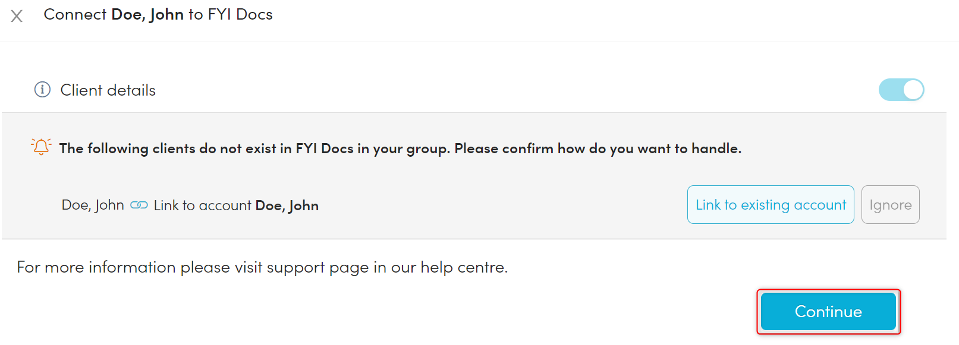Screen dimensions: 959x345
Task: Click the chain link icon after Doe, John
Action: (139, 205)
